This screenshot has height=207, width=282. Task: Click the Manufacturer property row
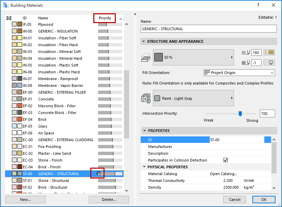pos(206,147)
